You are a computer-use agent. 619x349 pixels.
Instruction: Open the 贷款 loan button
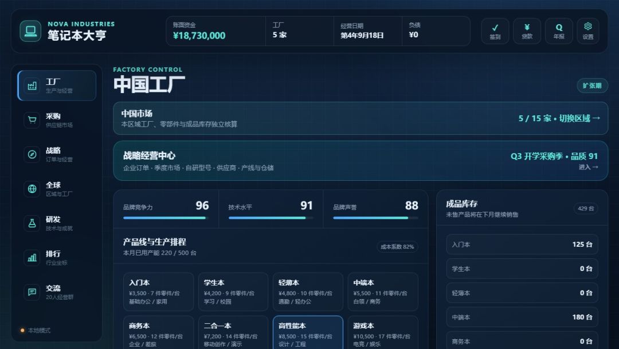(527, 31)
